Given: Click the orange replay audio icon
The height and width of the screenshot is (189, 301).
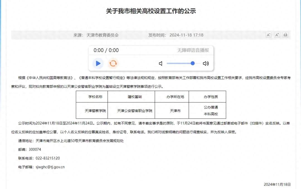Looking at the screenshot, I should pyautogui.click(x=113, y=63).
